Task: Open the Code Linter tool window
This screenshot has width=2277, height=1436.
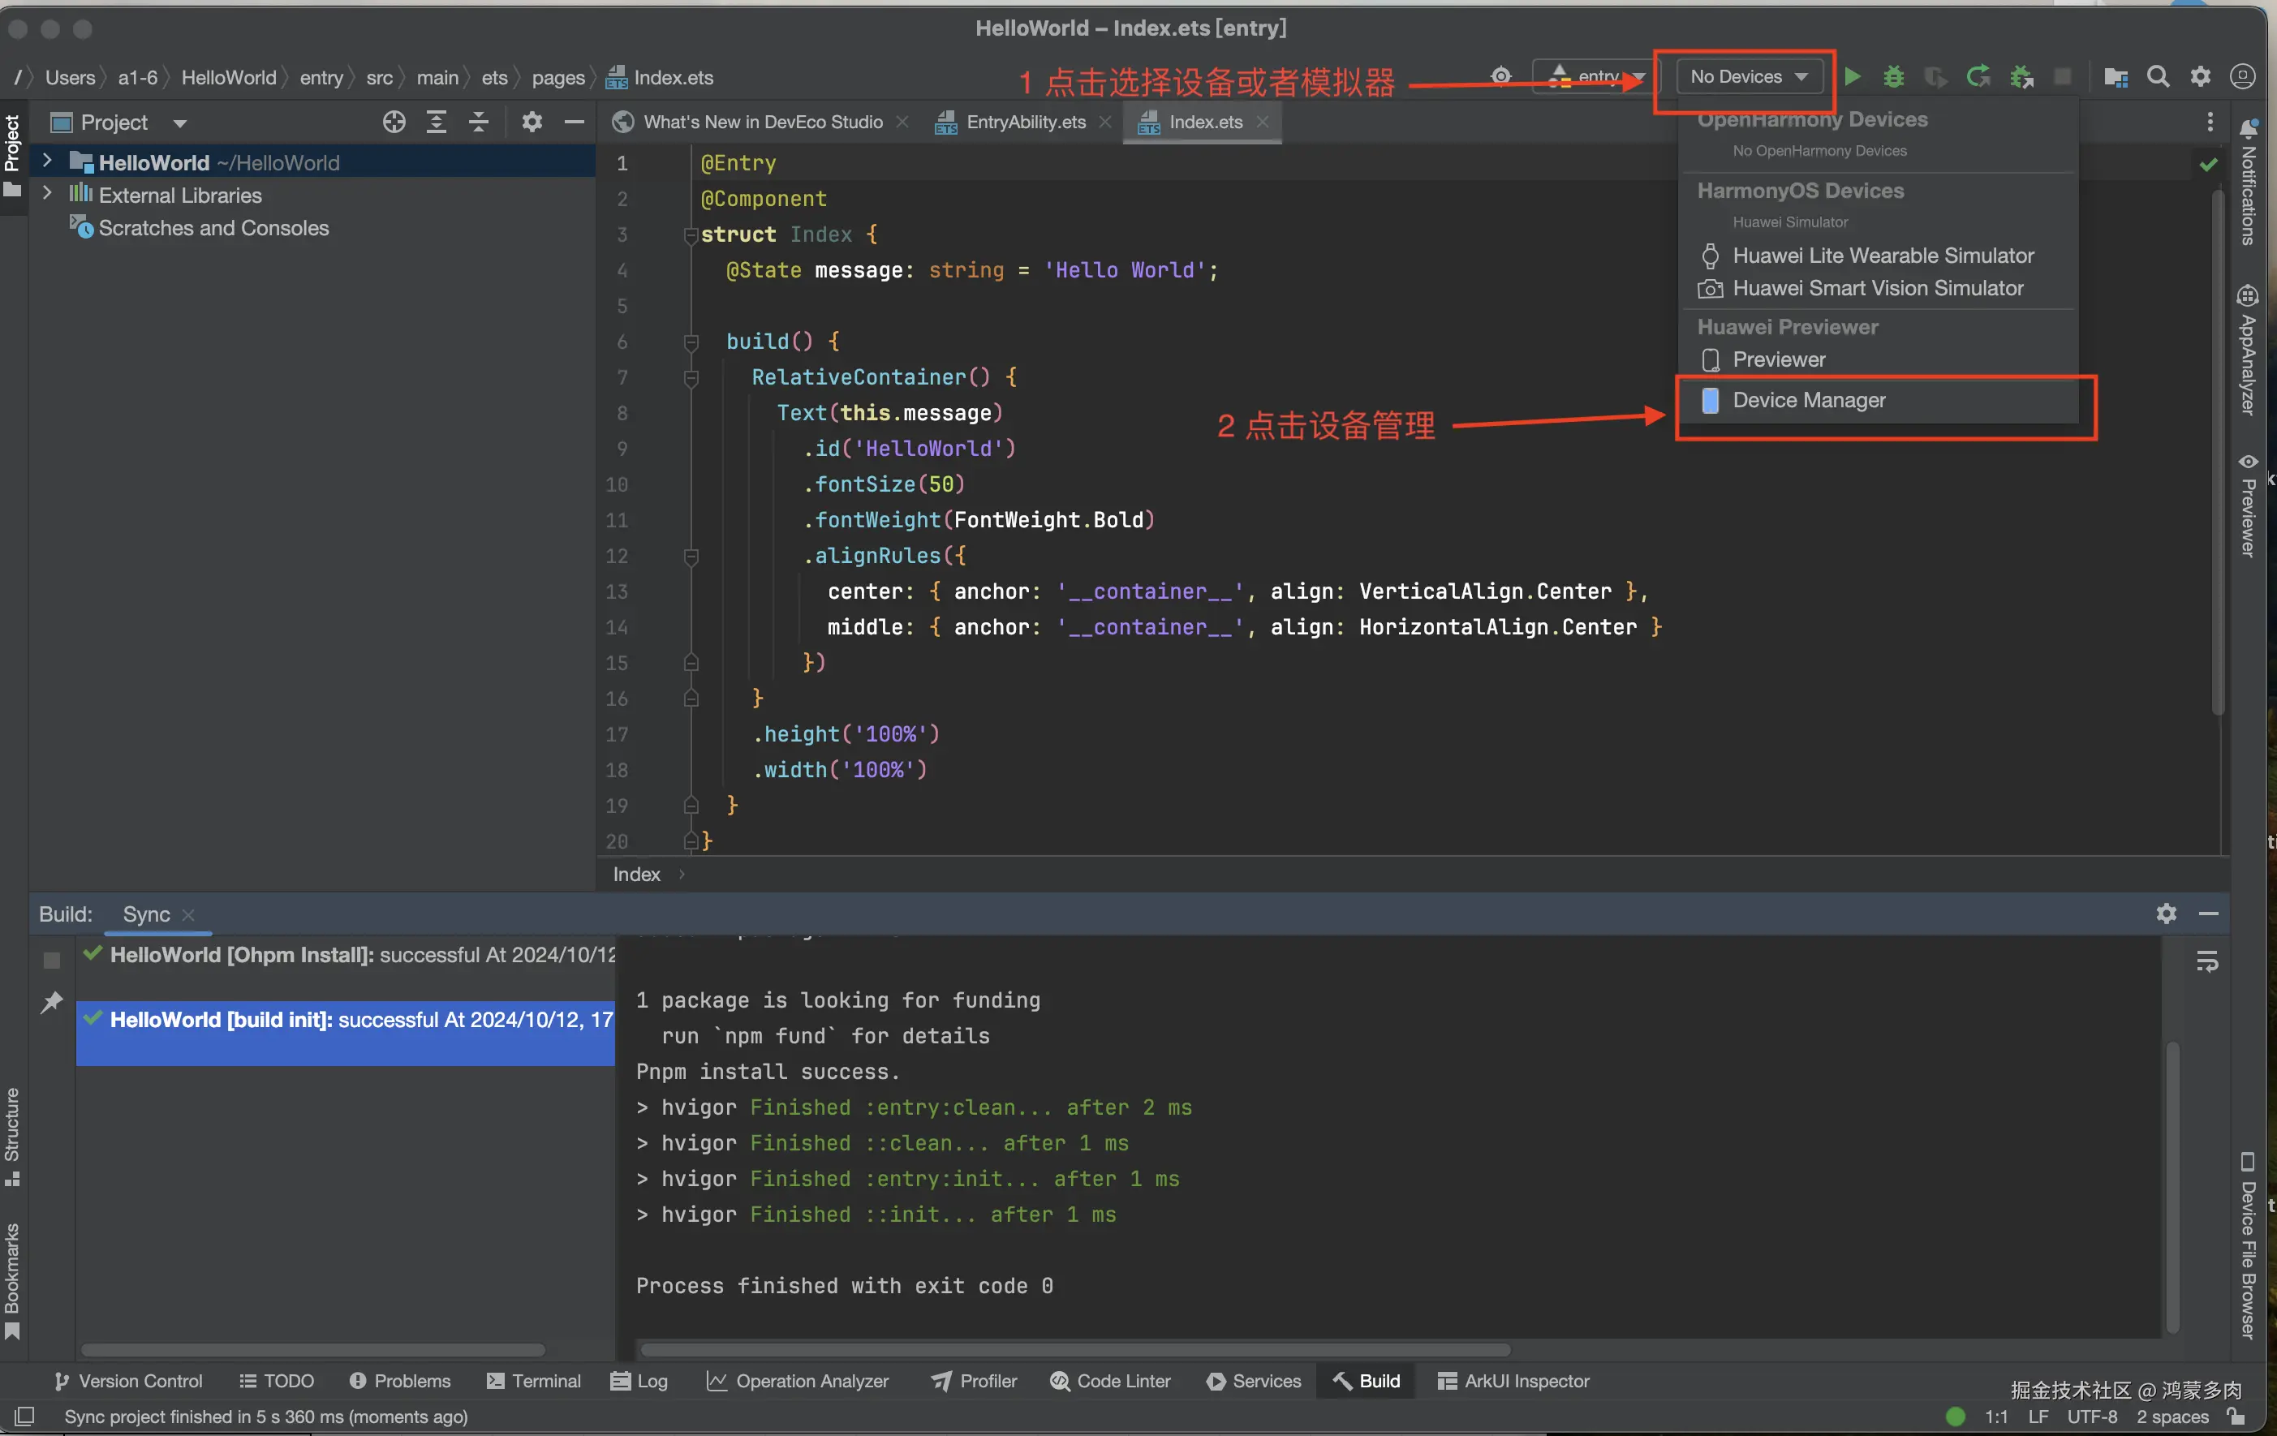Action: (x=1110, y=1380)
